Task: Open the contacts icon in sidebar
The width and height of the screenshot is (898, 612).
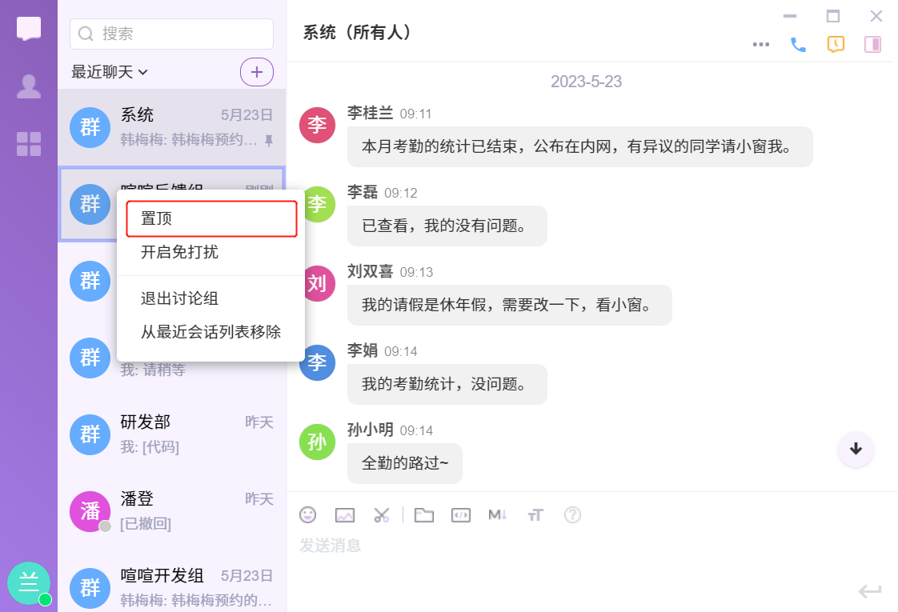Action: click(29, 86)
